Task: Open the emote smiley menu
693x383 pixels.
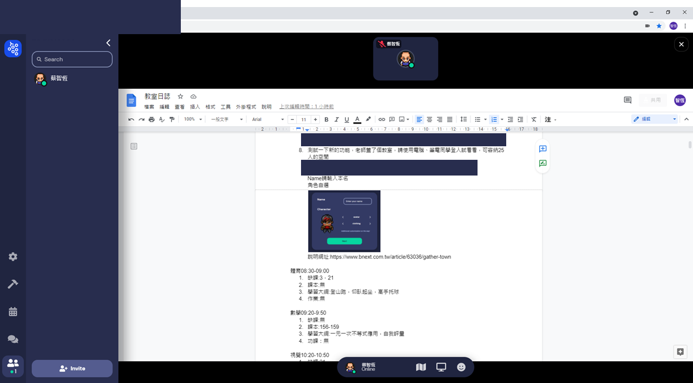Action: click(461, 367)
